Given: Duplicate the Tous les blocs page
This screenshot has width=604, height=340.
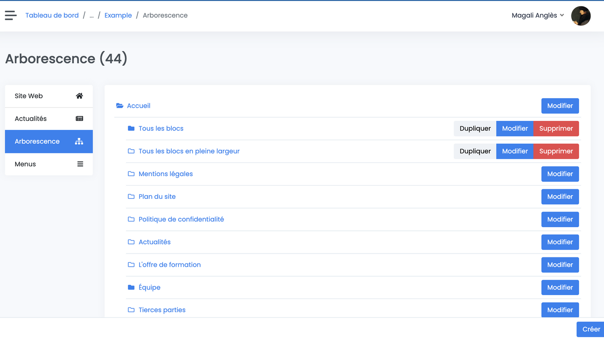Looking at the screenshot, I should 475,128.
